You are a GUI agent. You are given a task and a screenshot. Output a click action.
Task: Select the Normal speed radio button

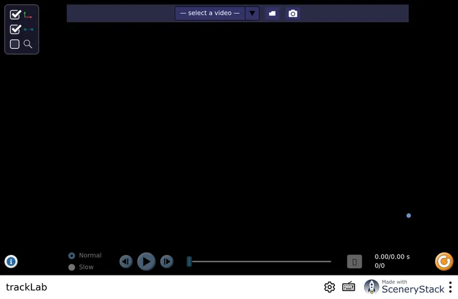click(72, 256)
